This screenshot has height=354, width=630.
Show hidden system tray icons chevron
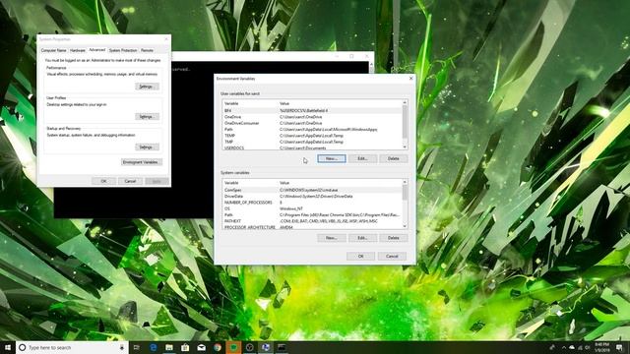click(564, 347)
